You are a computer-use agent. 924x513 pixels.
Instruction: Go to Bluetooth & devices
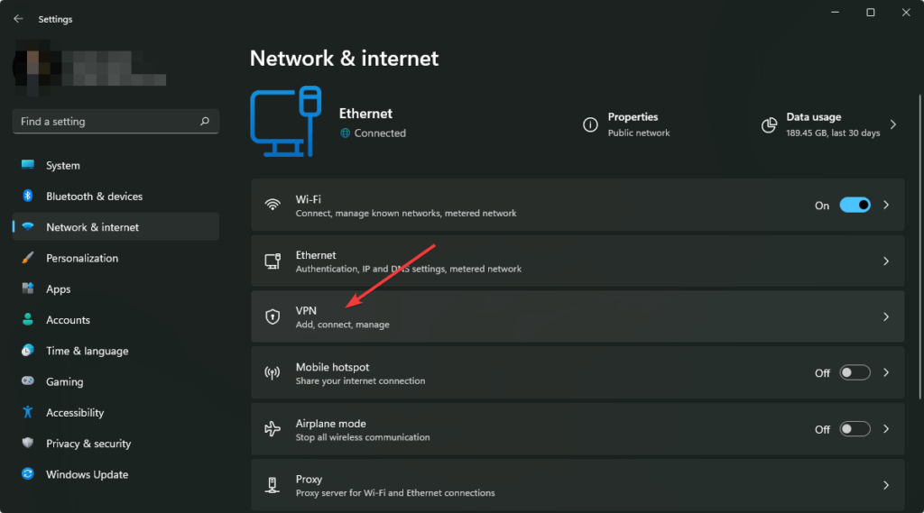(x=115, y=197)
